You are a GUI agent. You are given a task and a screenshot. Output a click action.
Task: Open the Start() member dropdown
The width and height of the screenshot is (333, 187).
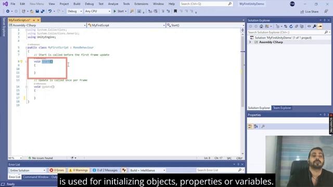tap(206, 25)
